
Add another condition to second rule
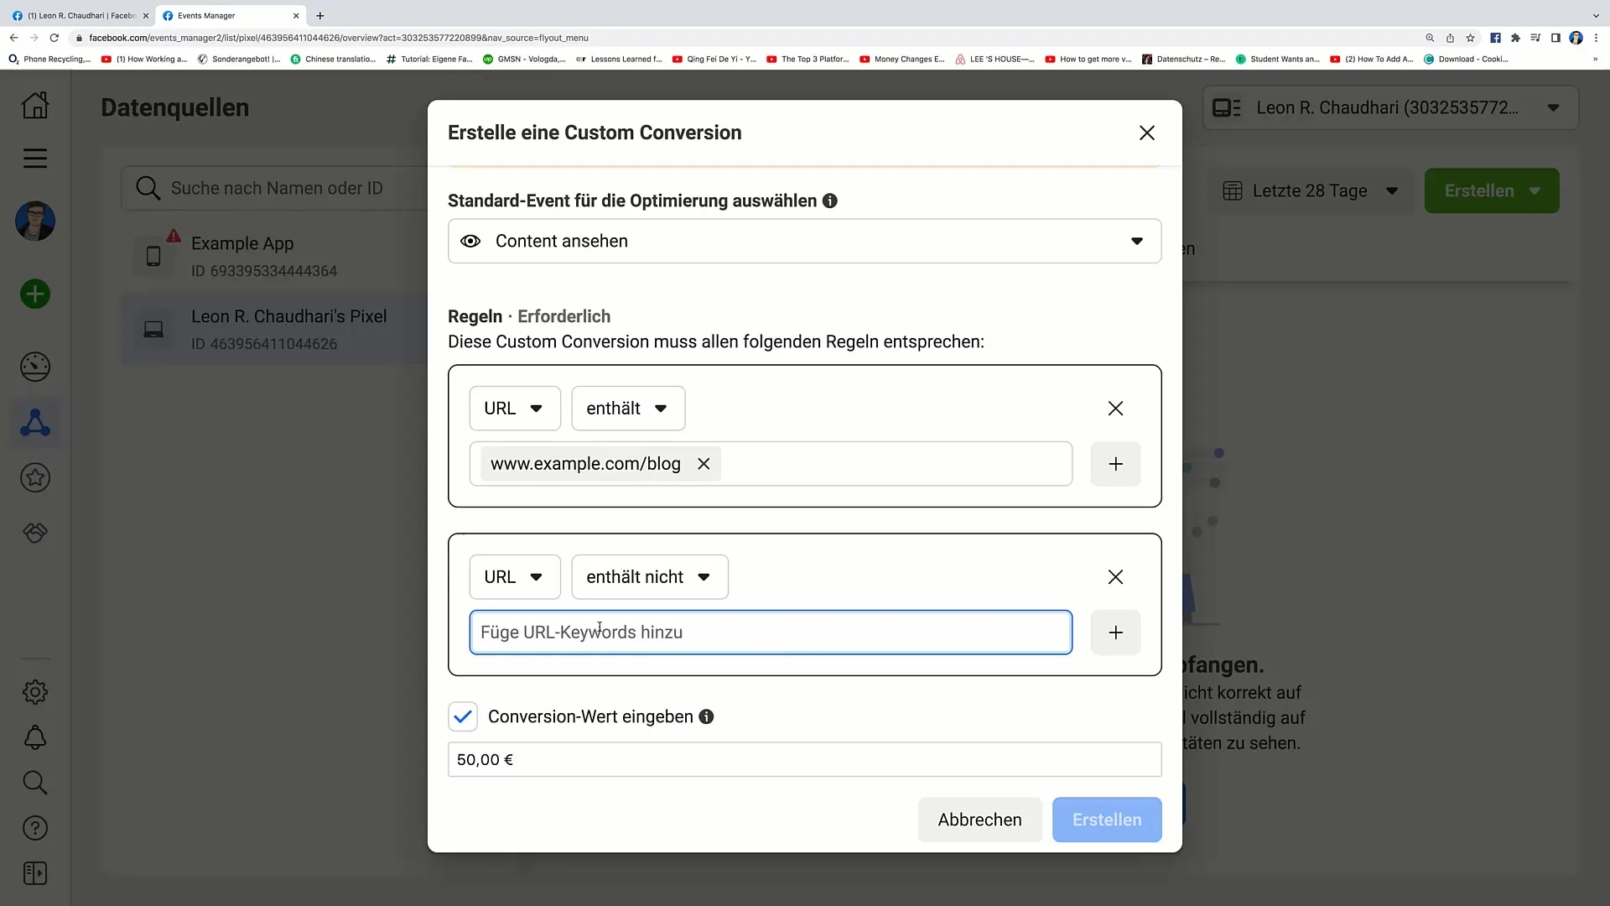coord(1115,633)
